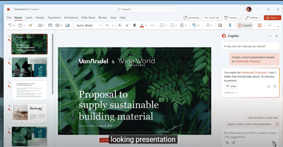The height and width of the screenshot is (147, 283).
Task: Open the font color picker arrow
Action: [146, 25]
